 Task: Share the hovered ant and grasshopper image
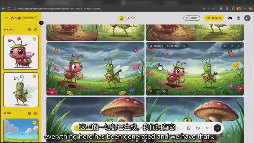tap(232, 46)
